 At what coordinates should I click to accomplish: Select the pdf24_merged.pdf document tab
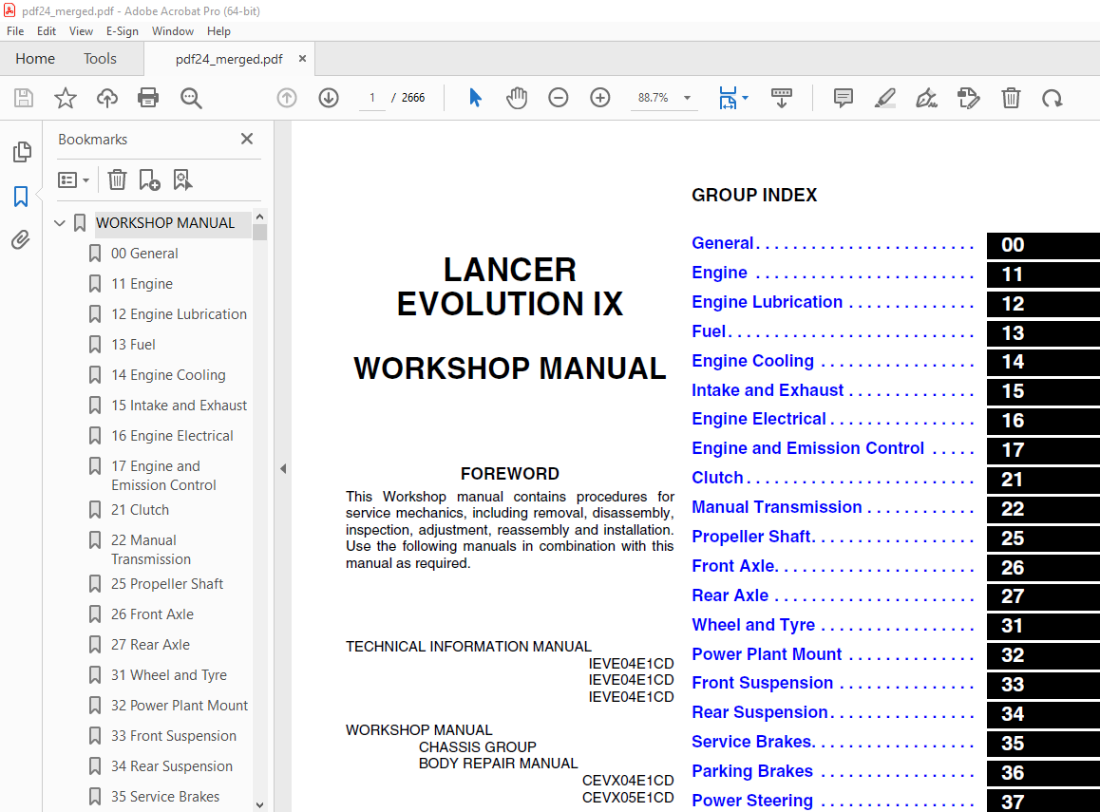(229, 60)
